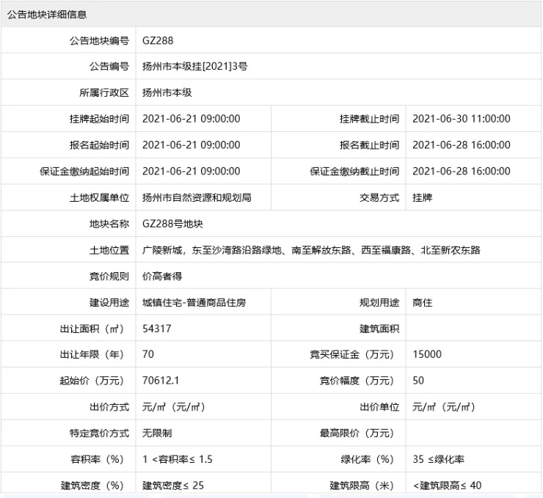This screenshot has height=498, width=543.
Task: Click the label '竞价幅度（万元）'
Action: coord(358,381)
